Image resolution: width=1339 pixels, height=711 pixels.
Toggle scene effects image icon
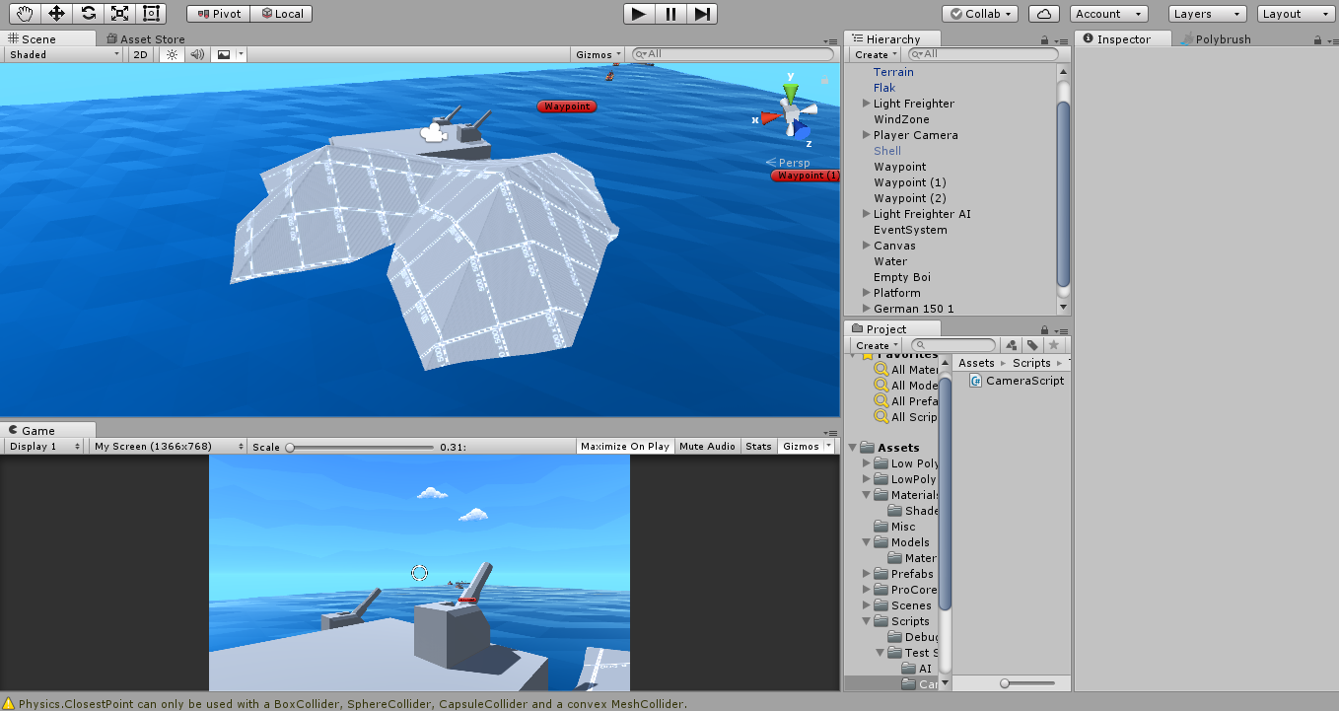click(224, 55)
